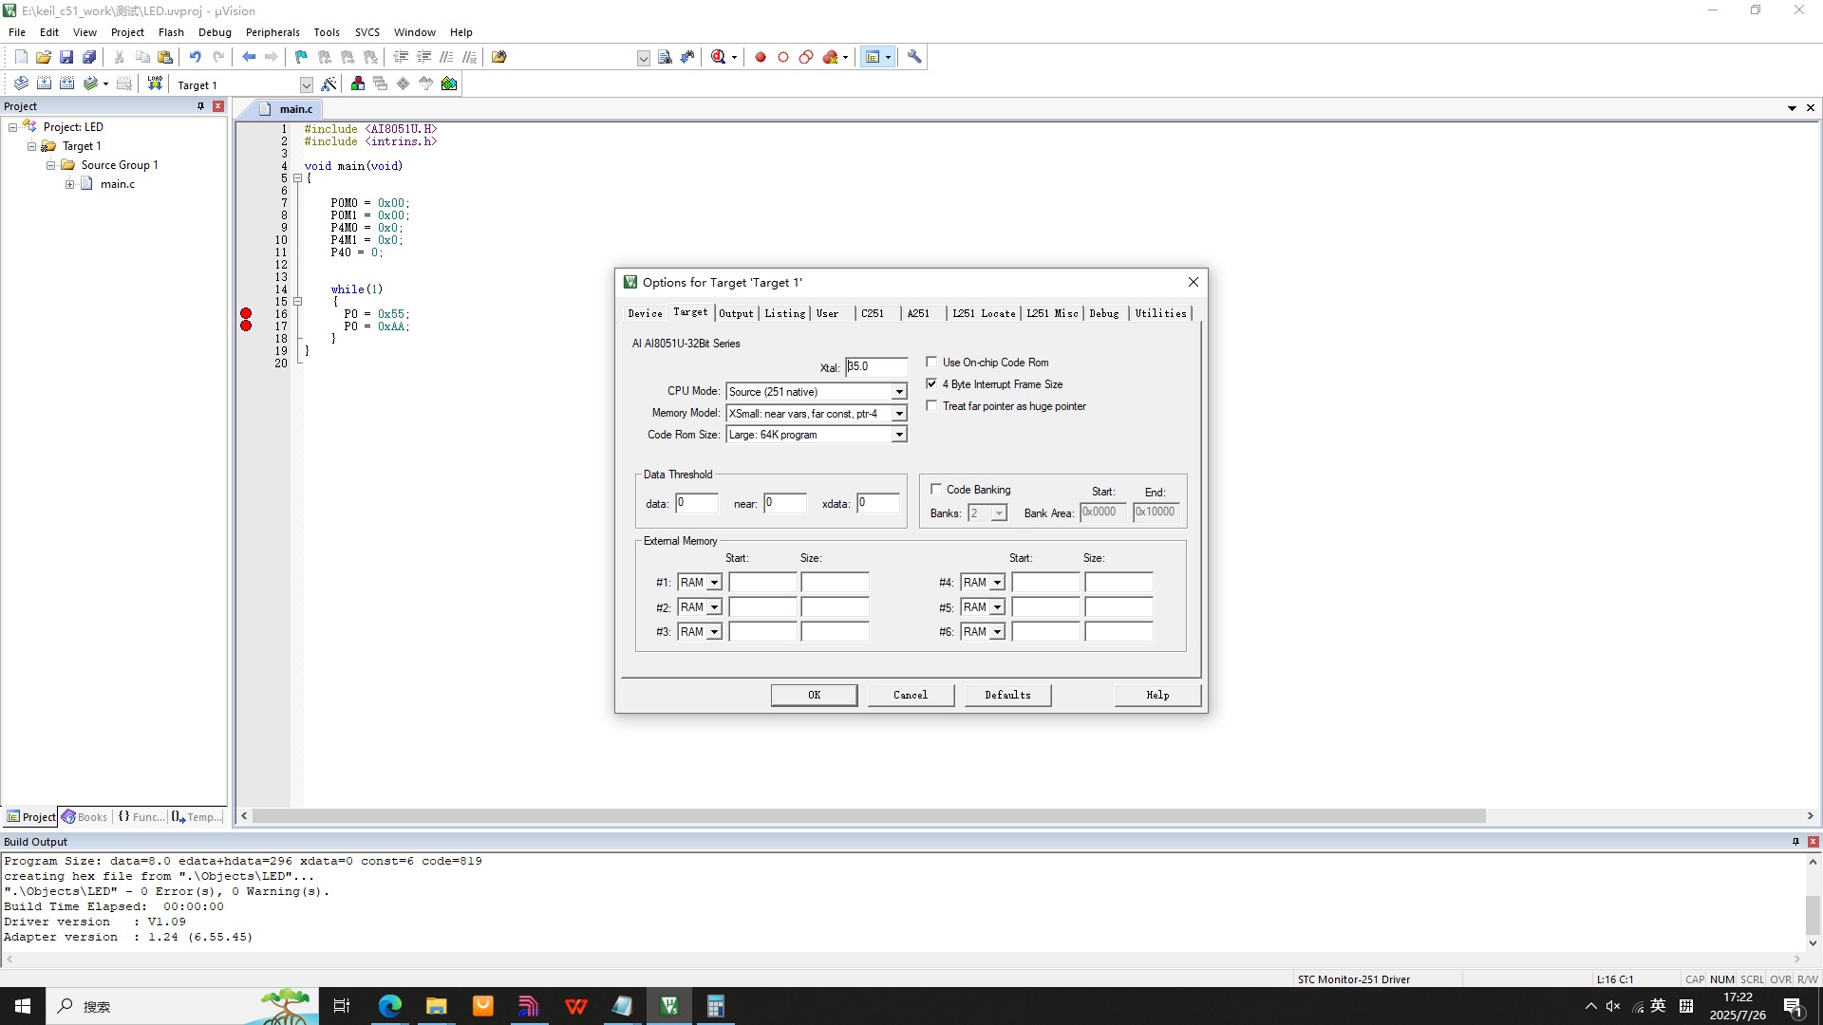Indent selected lines with the indent icon

click(401, 57)
